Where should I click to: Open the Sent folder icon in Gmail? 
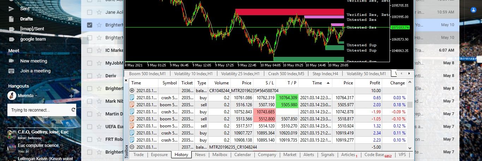[x=11, y=8]
